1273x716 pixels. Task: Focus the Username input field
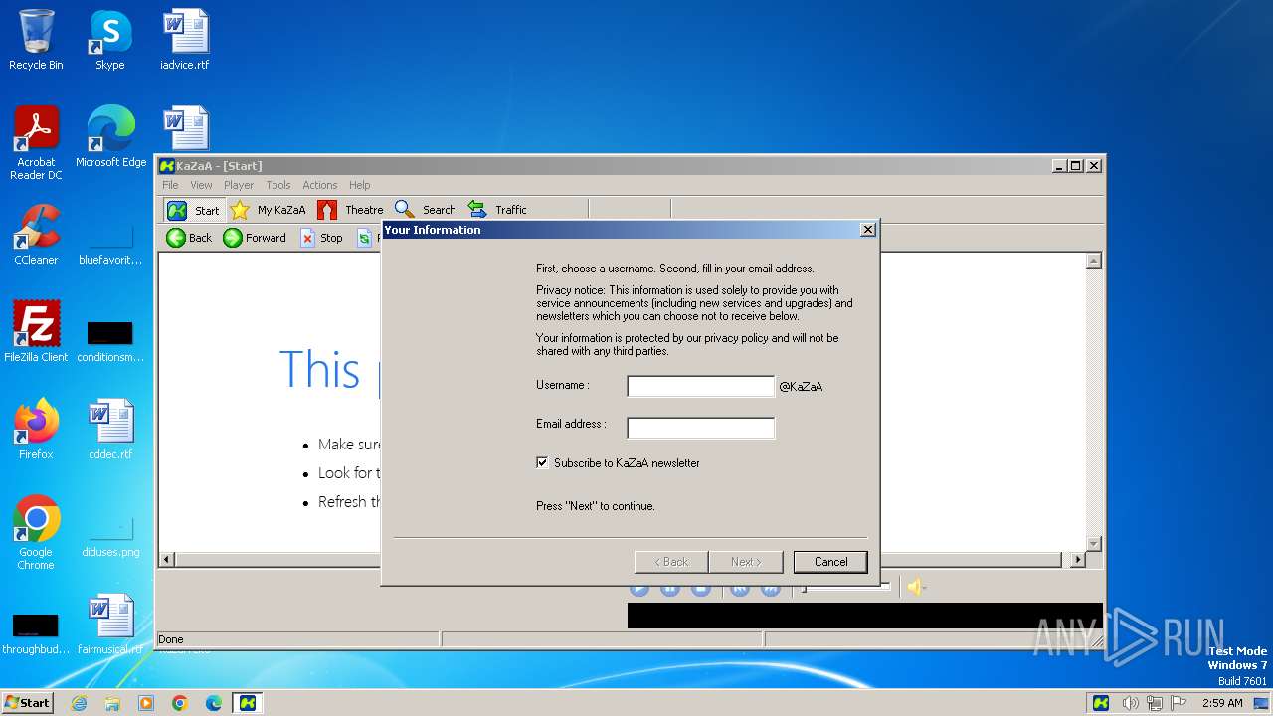tap(700, 386)
